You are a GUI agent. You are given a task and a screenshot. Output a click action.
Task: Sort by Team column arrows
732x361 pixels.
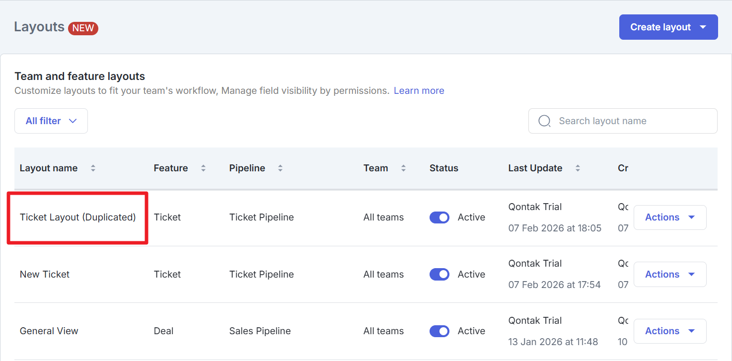pyautogui.click(x=403, y=168)
